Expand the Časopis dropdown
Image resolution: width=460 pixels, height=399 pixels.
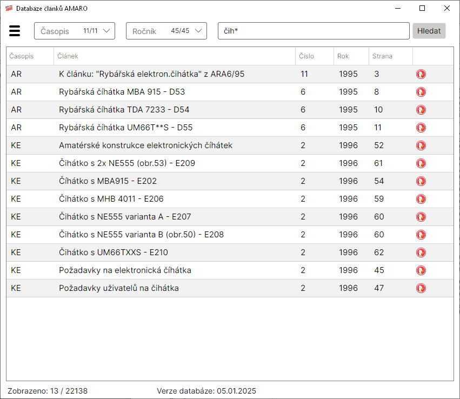click(75, 31)
